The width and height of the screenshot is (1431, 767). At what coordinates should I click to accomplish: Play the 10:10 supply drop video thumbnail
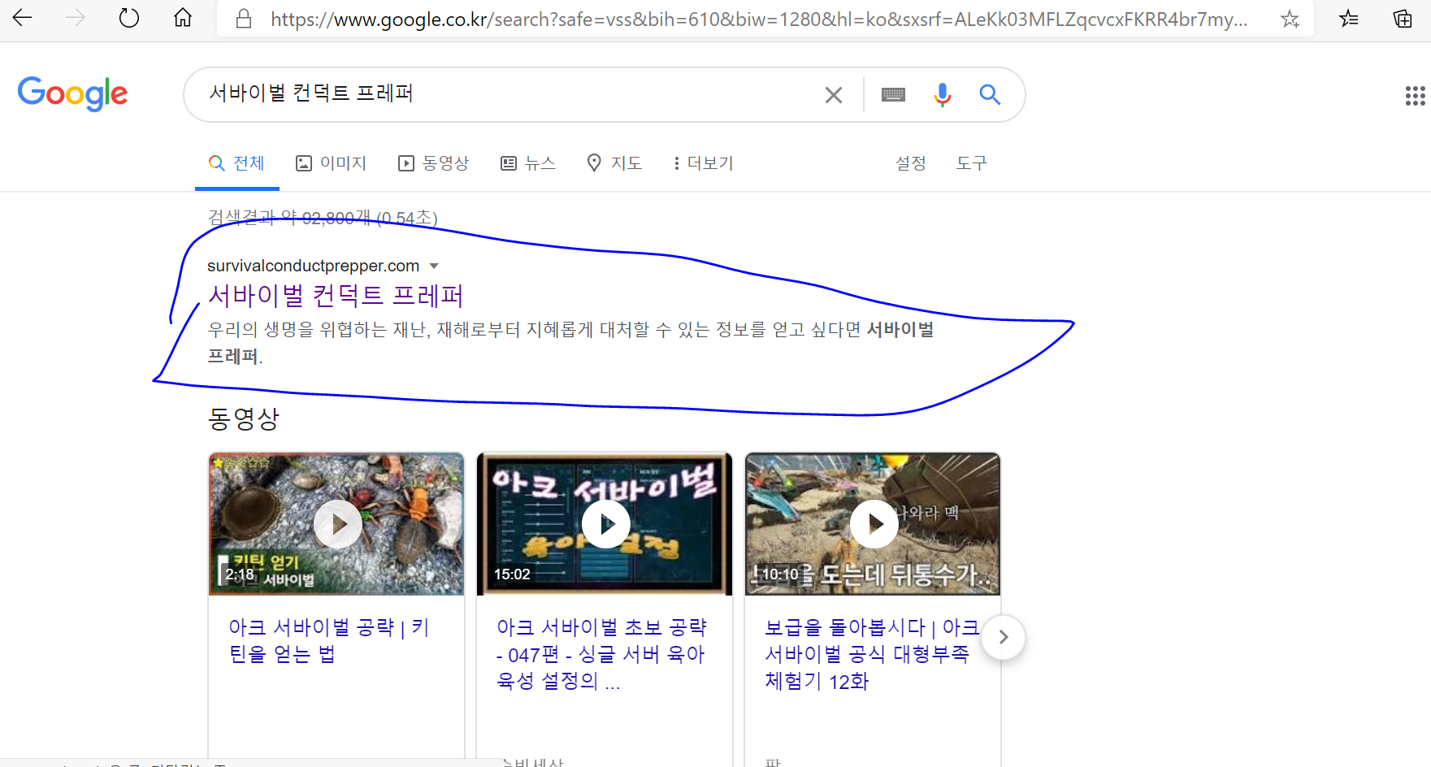click(x=873, y=524)
